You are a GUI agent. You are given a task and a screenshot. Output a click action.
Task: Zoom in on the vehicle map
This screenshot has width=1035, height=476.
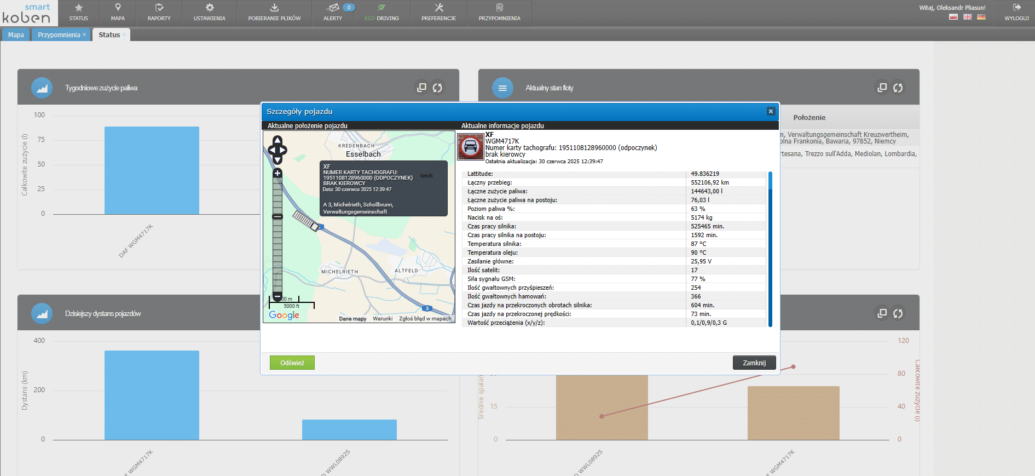click(x=277, y=173)
